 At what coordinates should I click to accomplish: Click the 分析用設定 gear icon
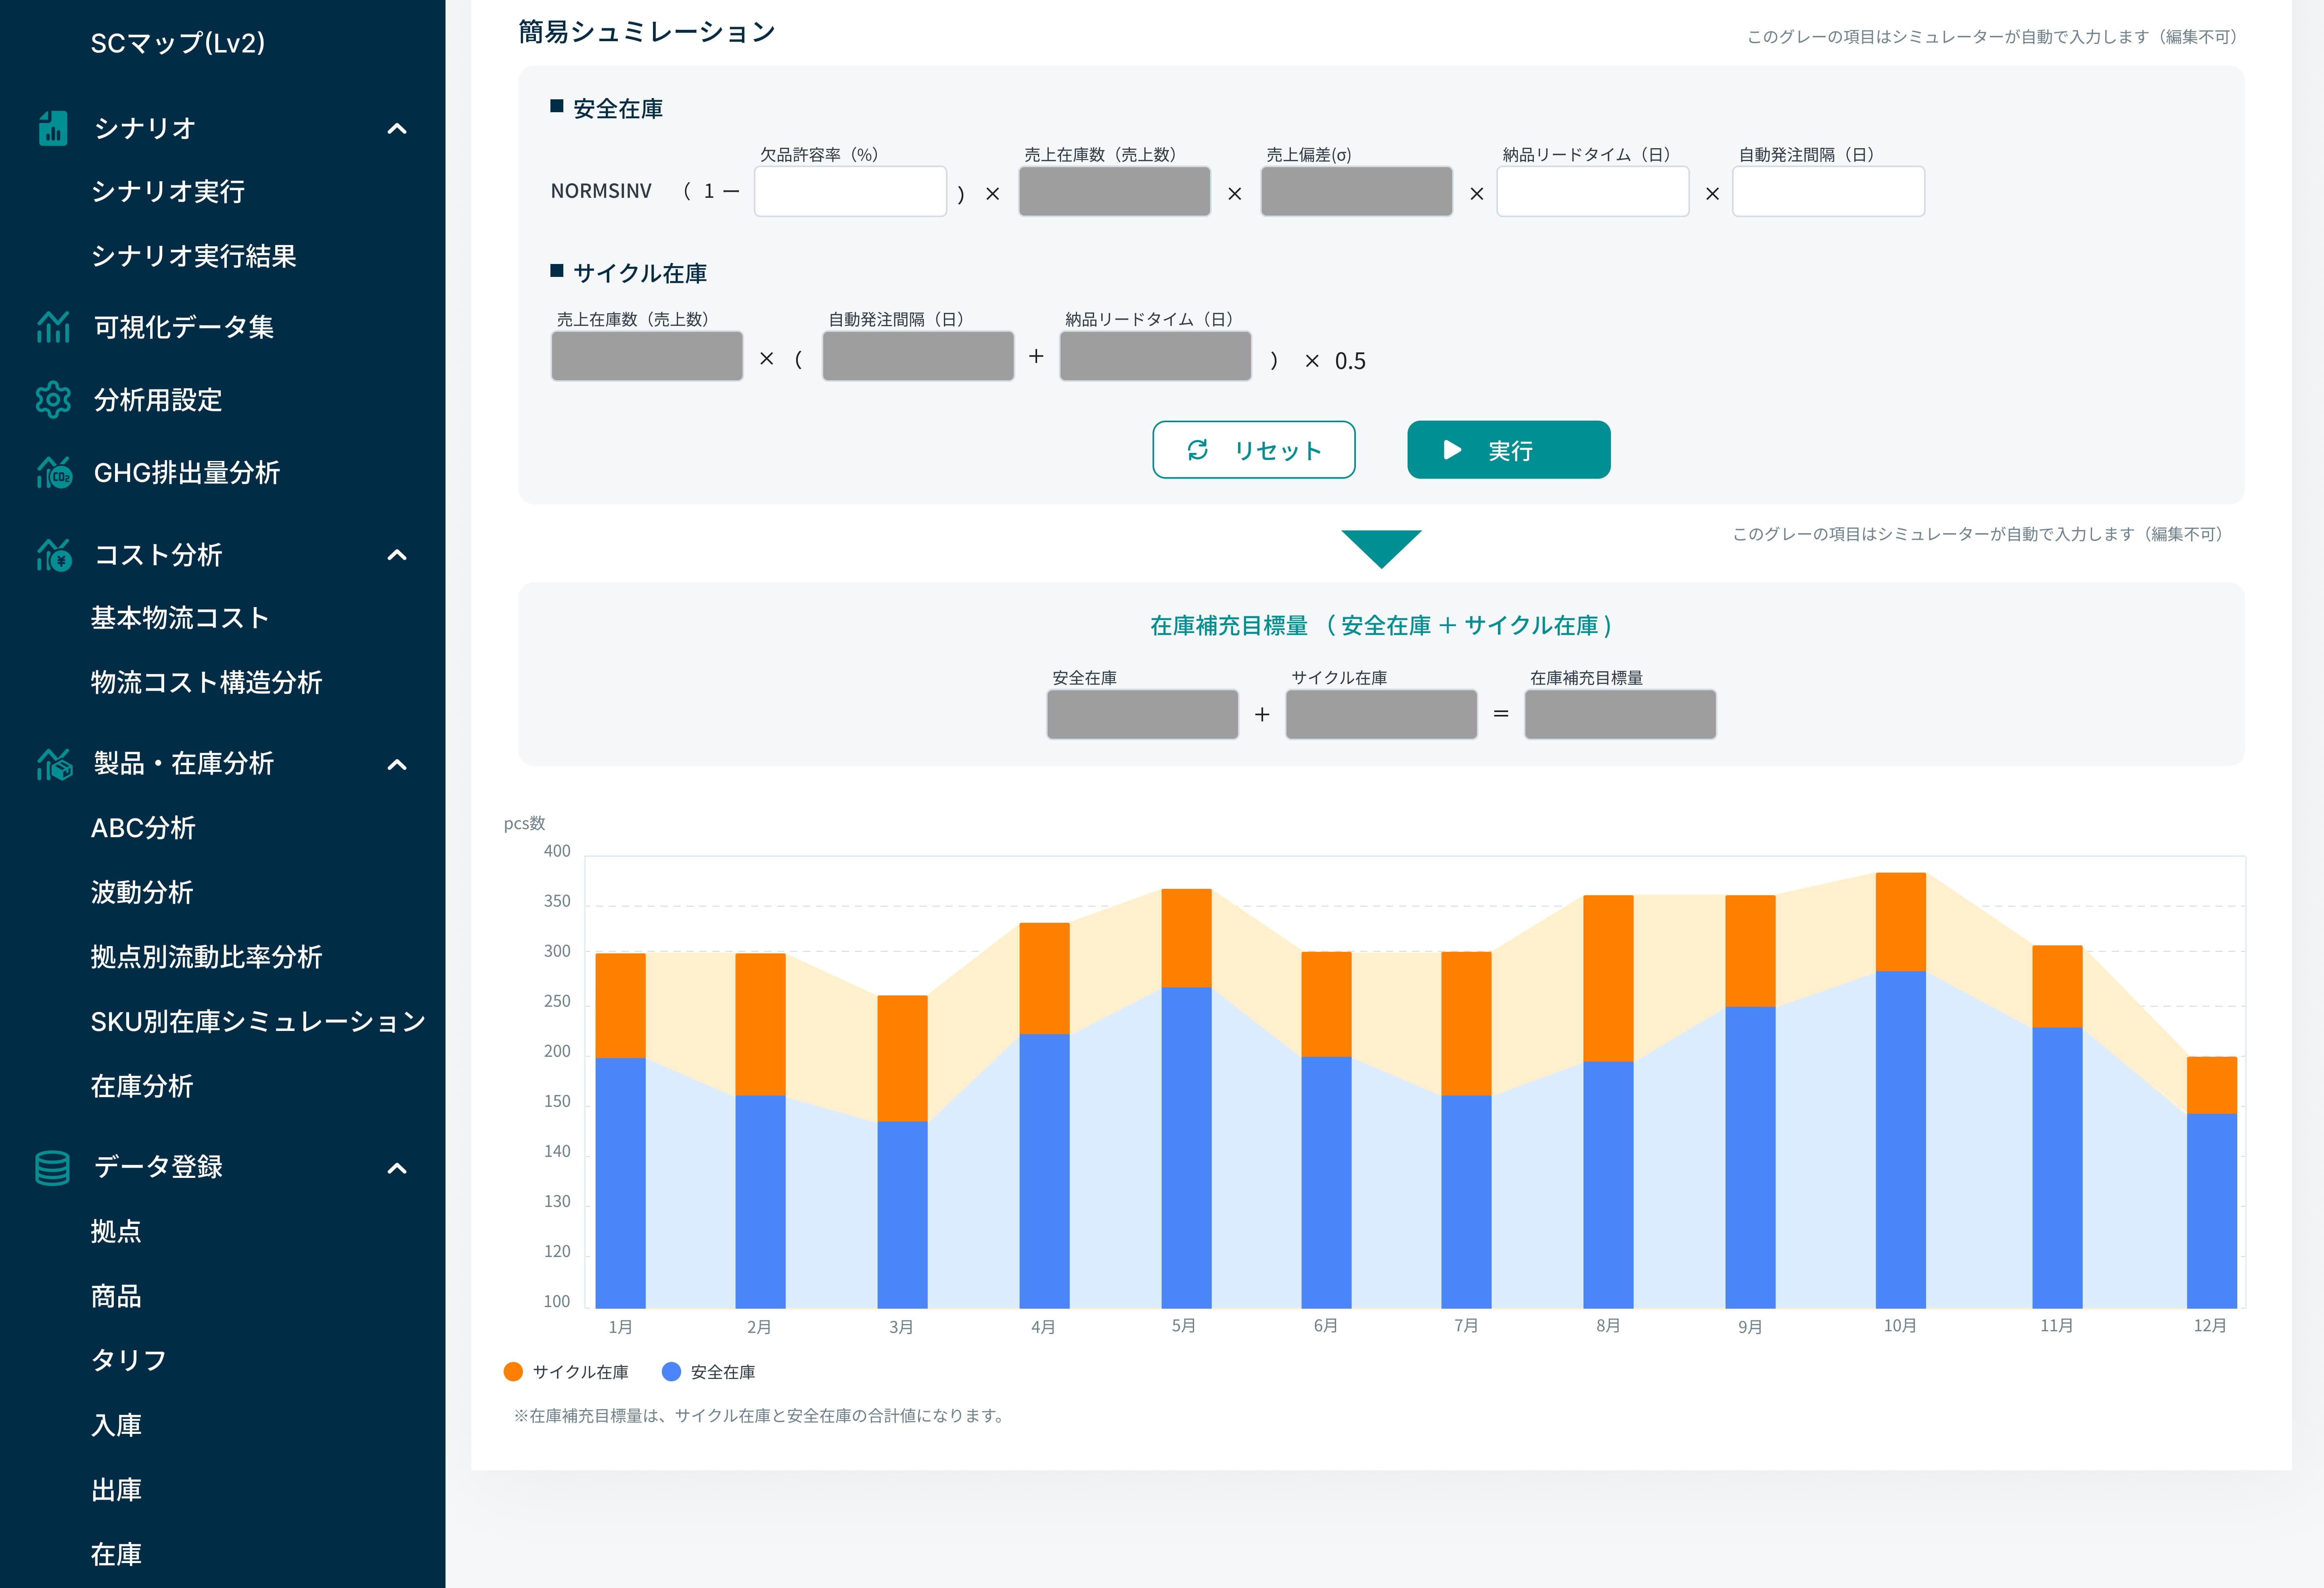[53, 400]
